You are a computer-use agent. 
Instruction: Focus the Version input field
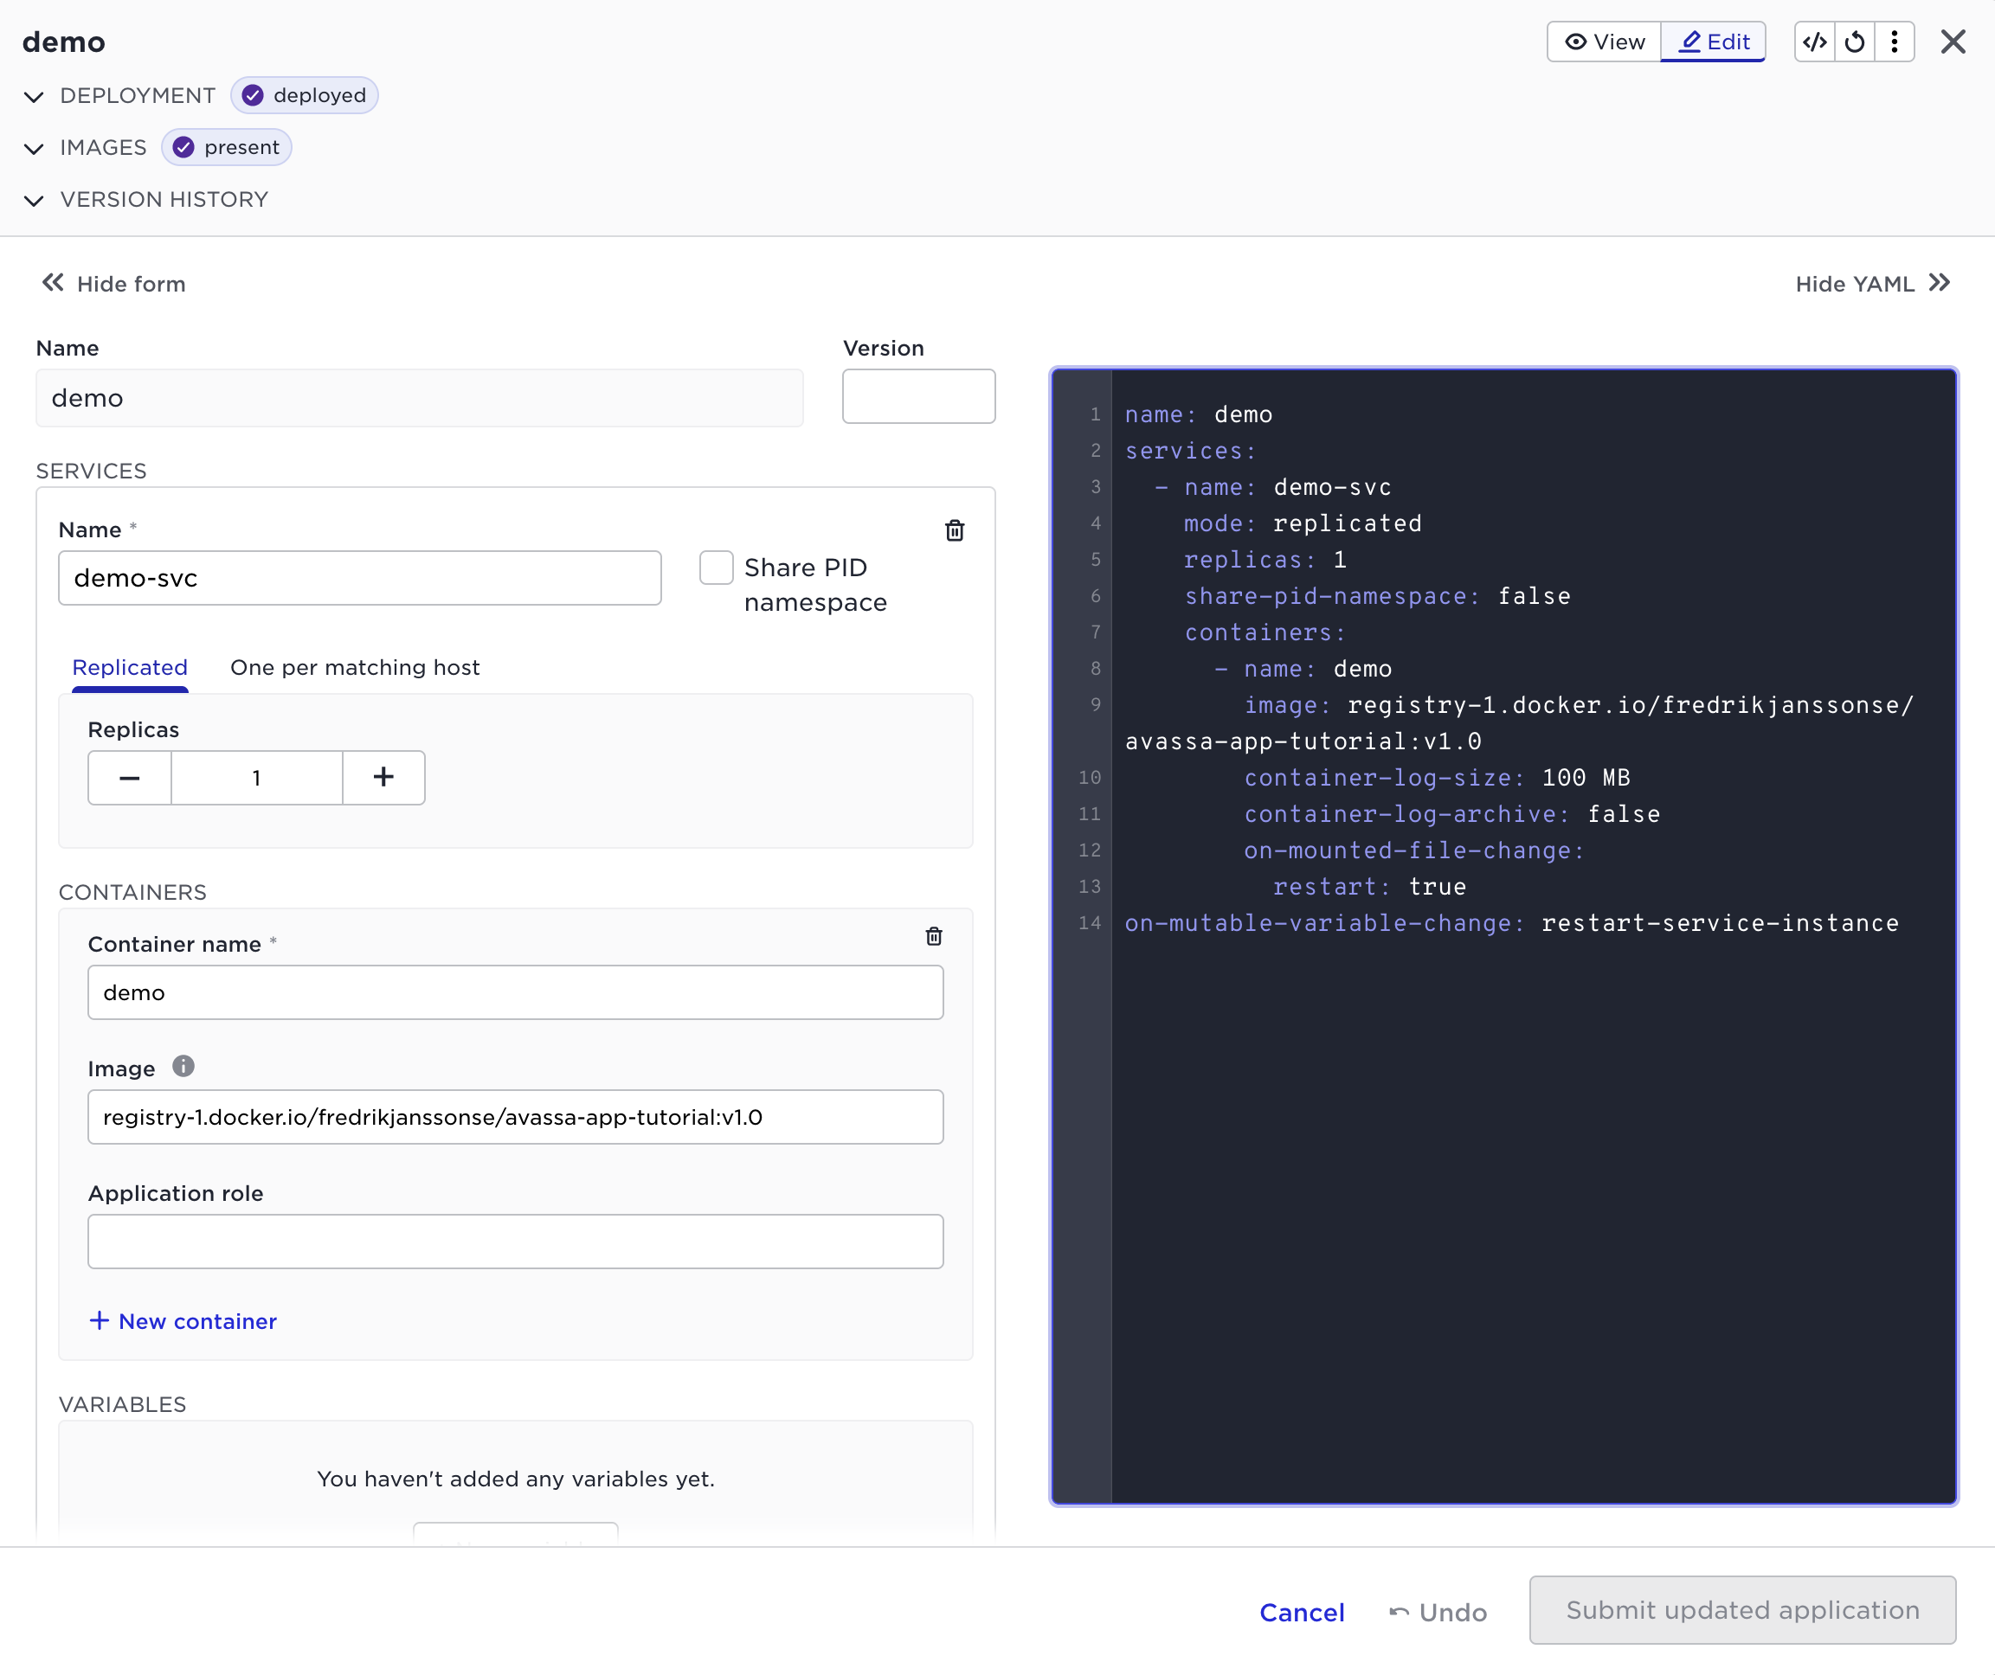tap(918, 397)
